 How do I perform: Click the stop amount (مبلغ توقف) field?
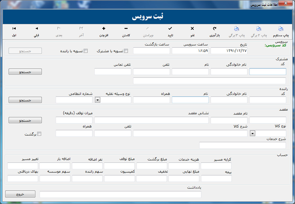pyautogui.click(x=119, y=166)
